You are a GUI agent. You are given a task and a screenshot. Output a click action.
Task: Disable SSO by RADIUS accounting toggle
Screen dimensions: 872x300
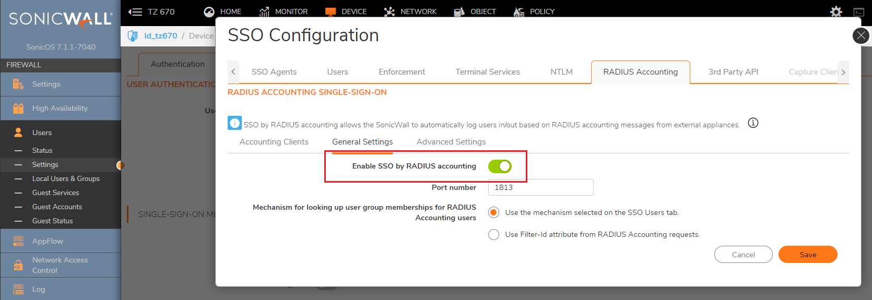[500, 166]
